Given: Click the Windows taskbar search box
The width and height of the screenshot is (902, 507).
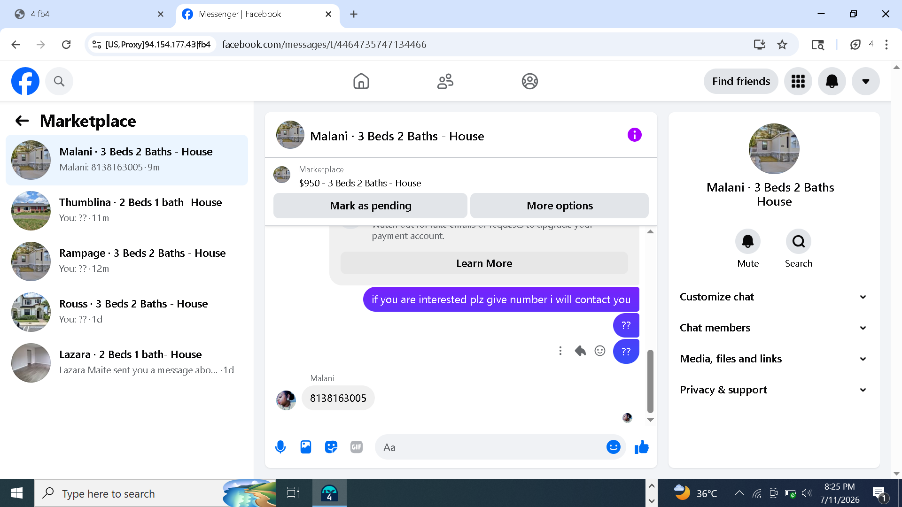Looking at the screenshot, I should tap(155, 493).
